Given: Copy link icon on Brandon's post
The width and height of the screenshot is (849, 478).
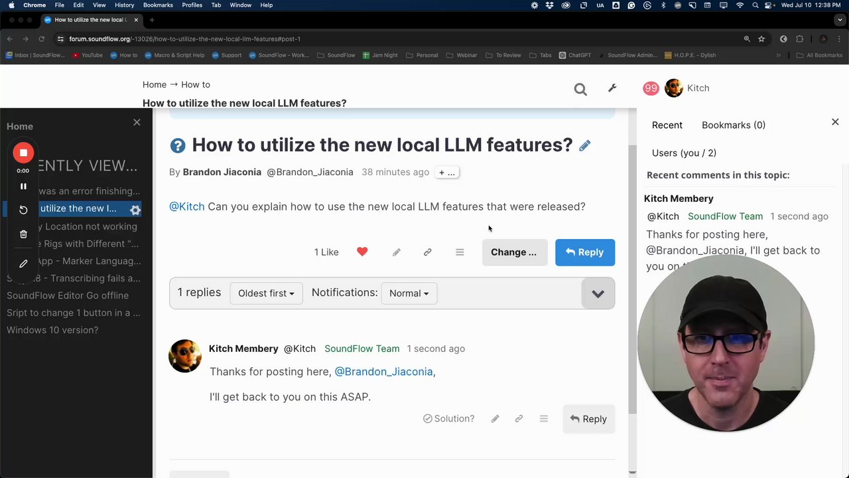Looking at the screenshot, I should (428, 252).
